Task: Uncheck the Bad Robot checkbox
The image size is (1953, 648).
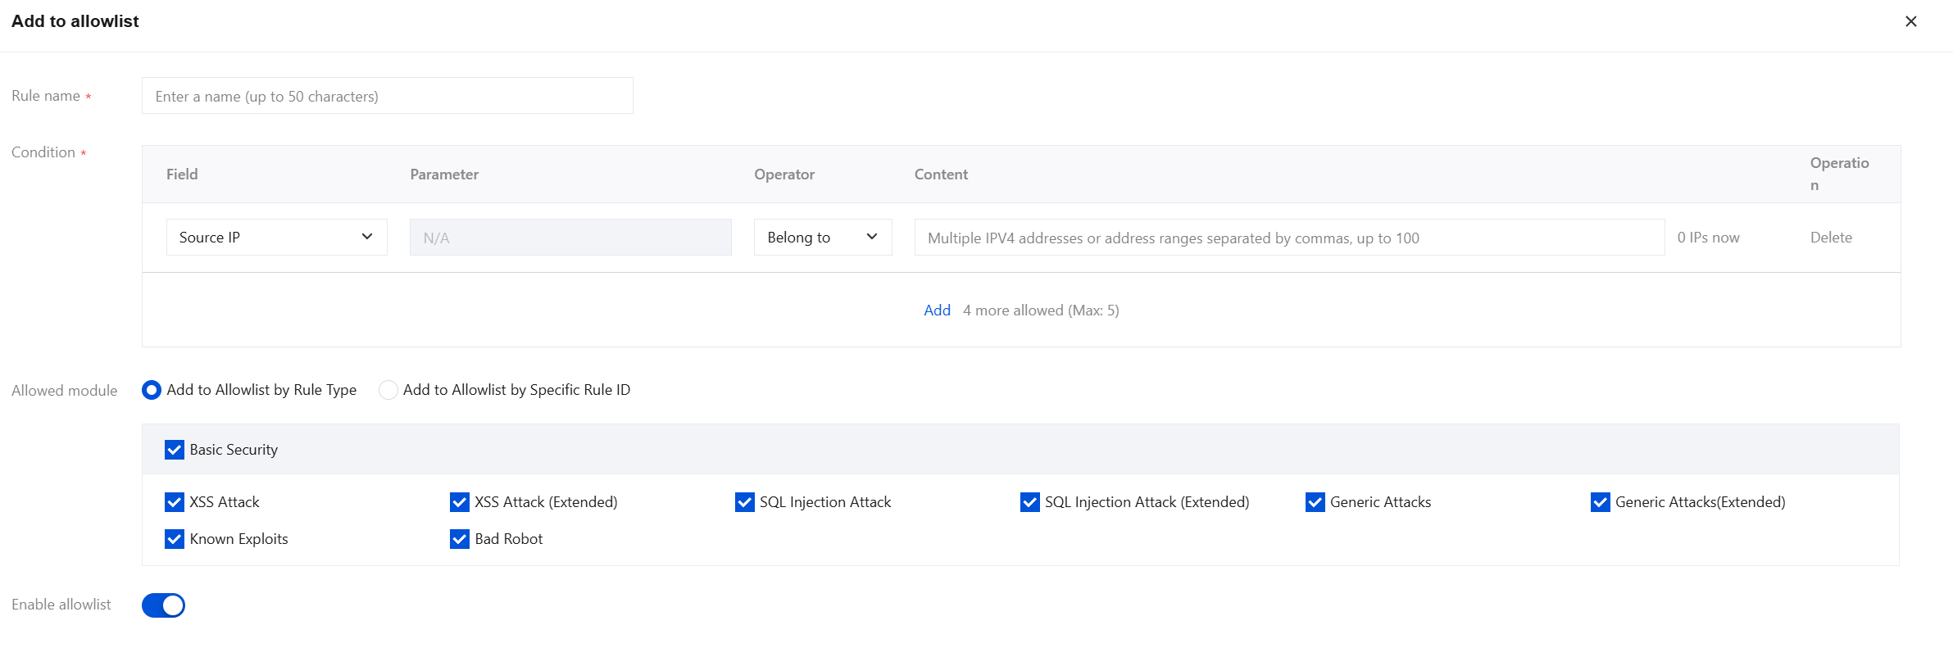Action: (460, 539)
